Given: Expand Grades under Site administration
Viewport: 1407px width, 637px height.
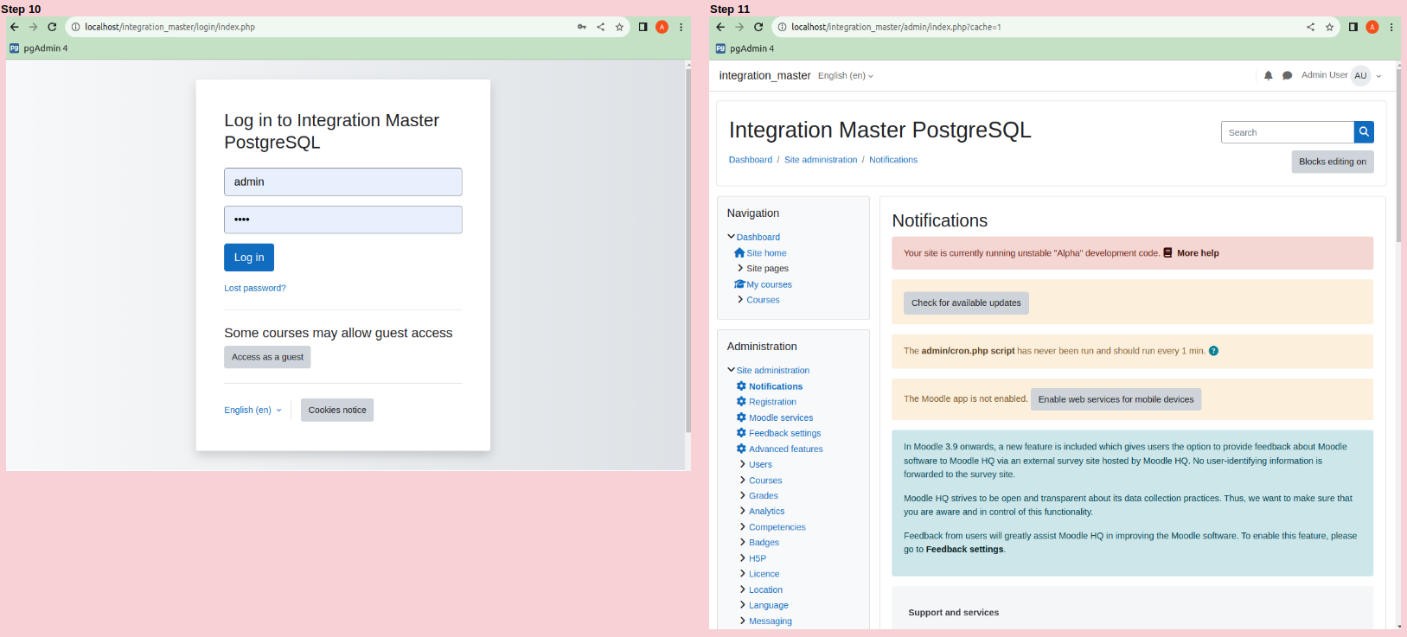Looking at the screenshot, I should 742,495.
